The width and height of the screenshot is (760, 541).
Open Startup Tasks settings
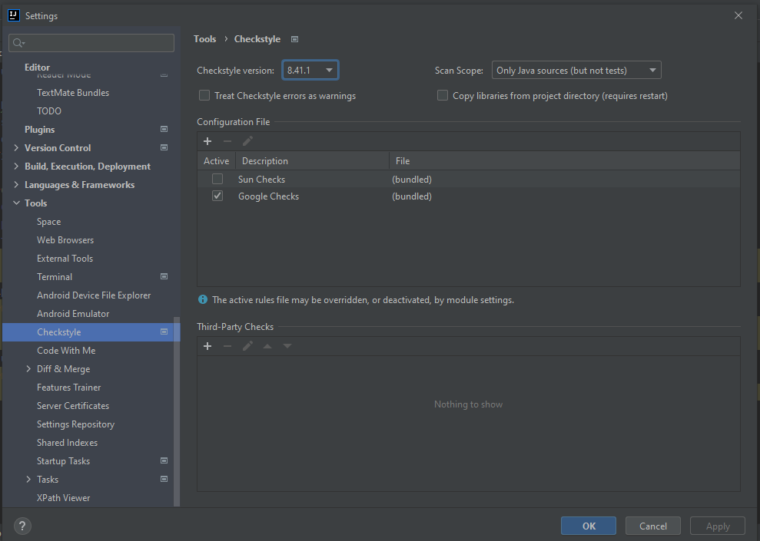click(x=63, y=460)
